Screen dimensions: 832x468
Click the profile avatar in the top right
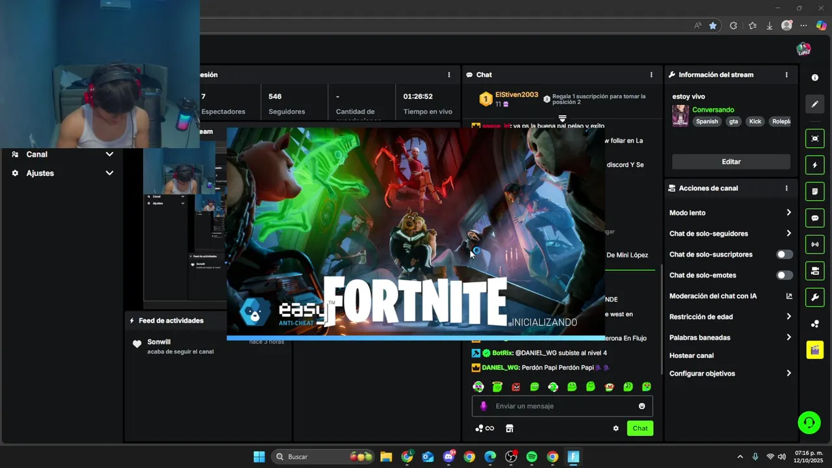[803, 49]
